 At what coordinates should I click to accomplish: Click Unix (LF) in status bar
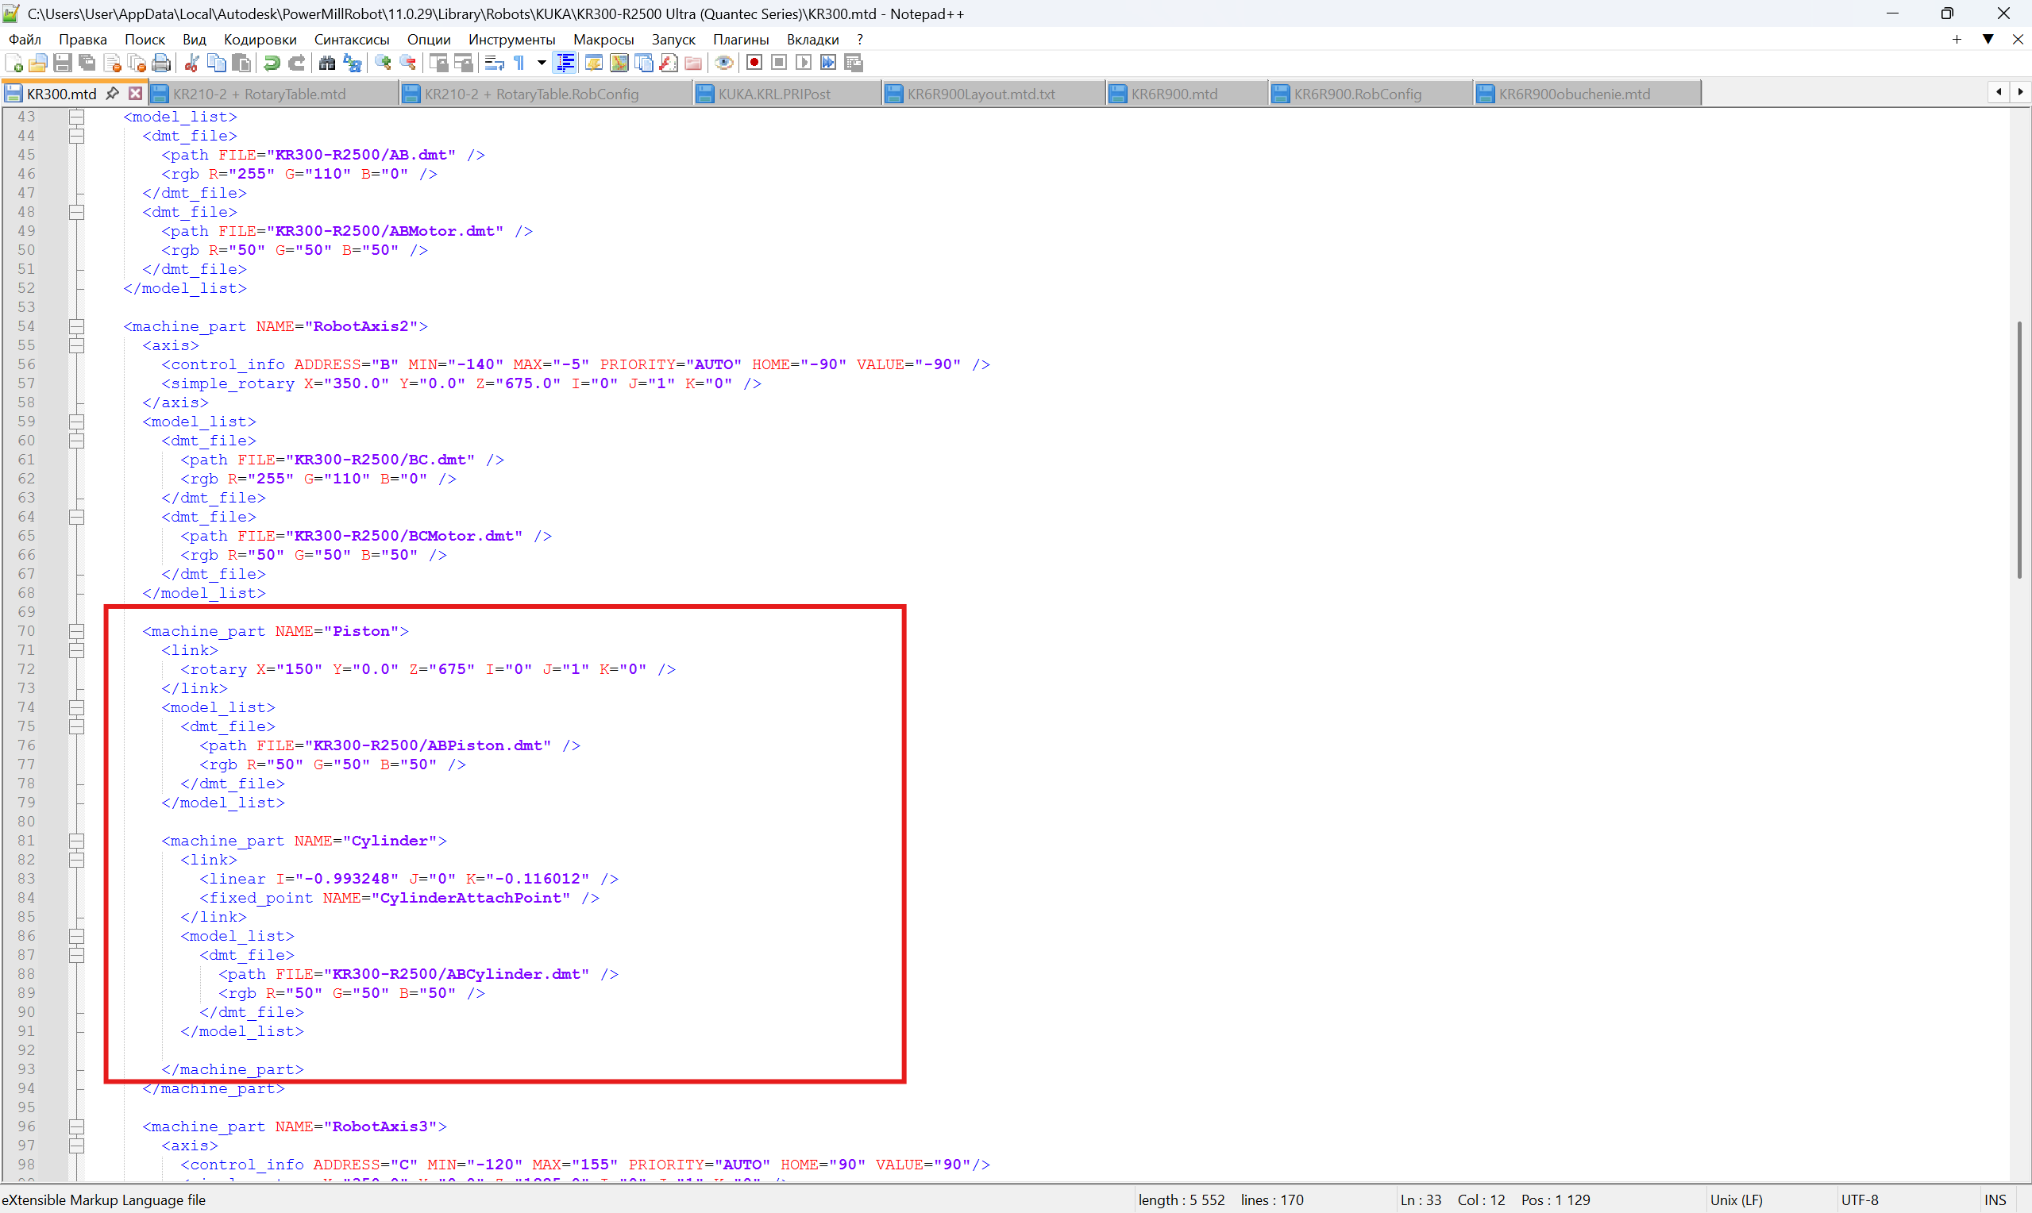1736,1200
